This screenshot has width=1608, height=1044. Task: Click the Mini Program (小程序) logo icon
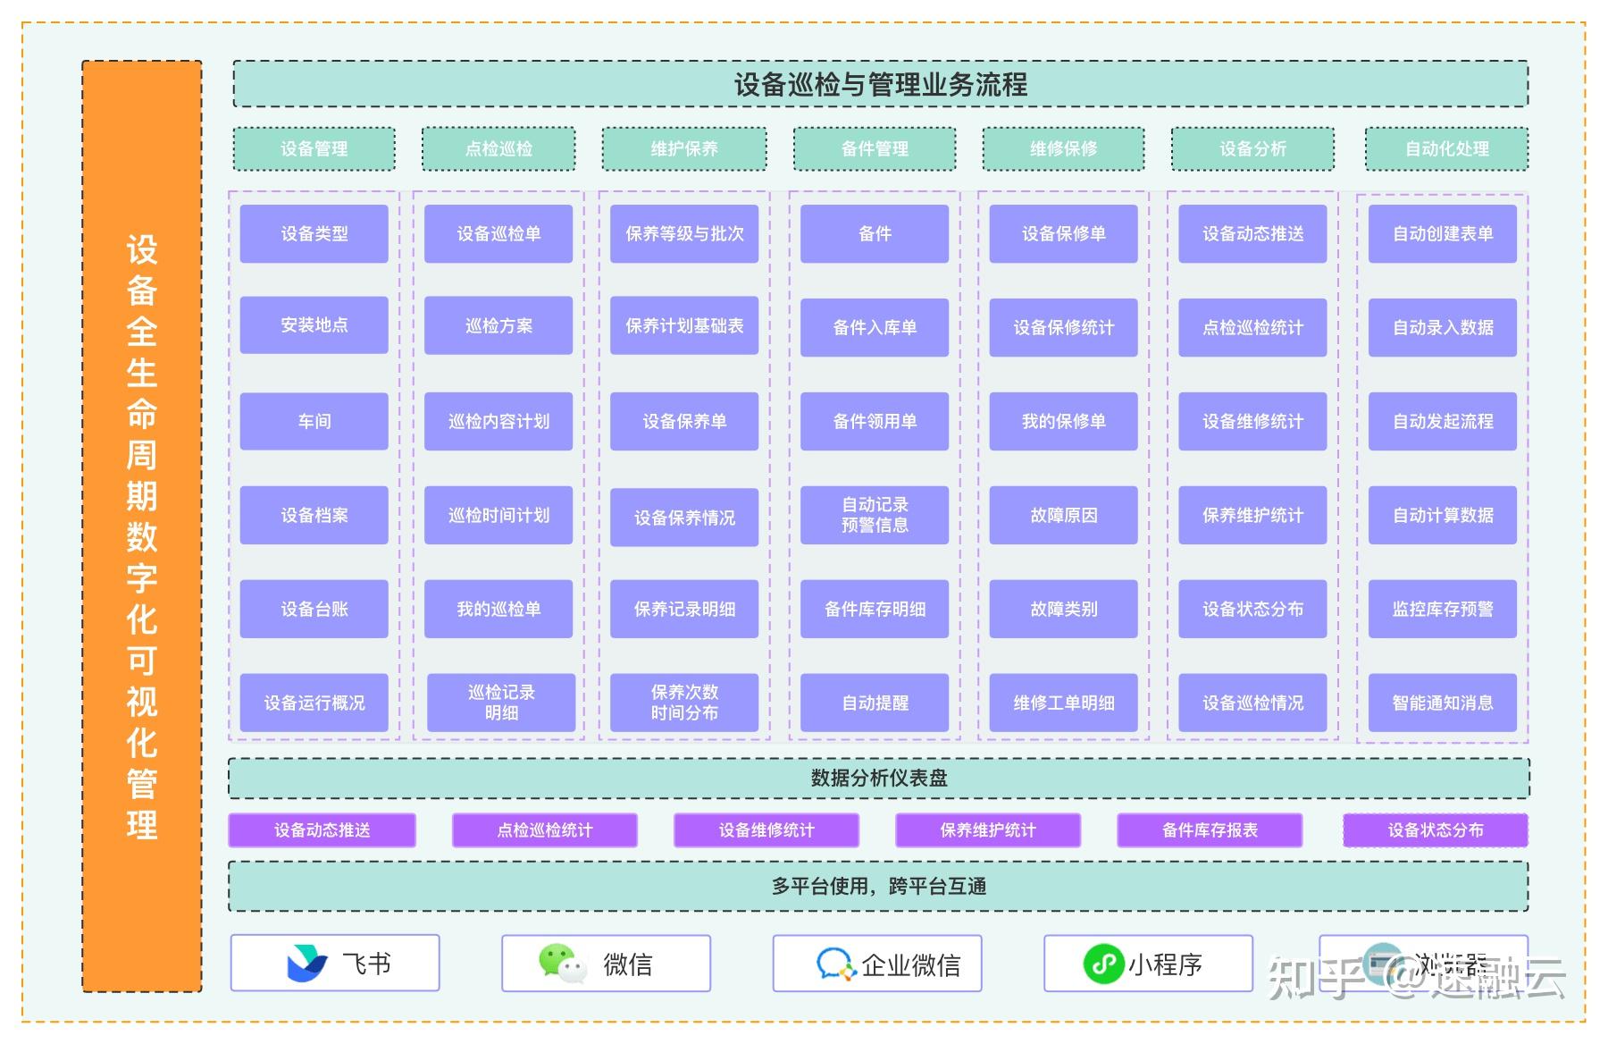click(1102, 964)
